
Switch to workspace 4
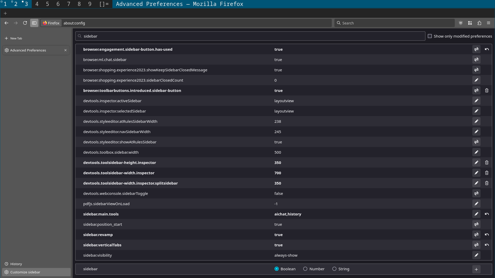(37, 4)
